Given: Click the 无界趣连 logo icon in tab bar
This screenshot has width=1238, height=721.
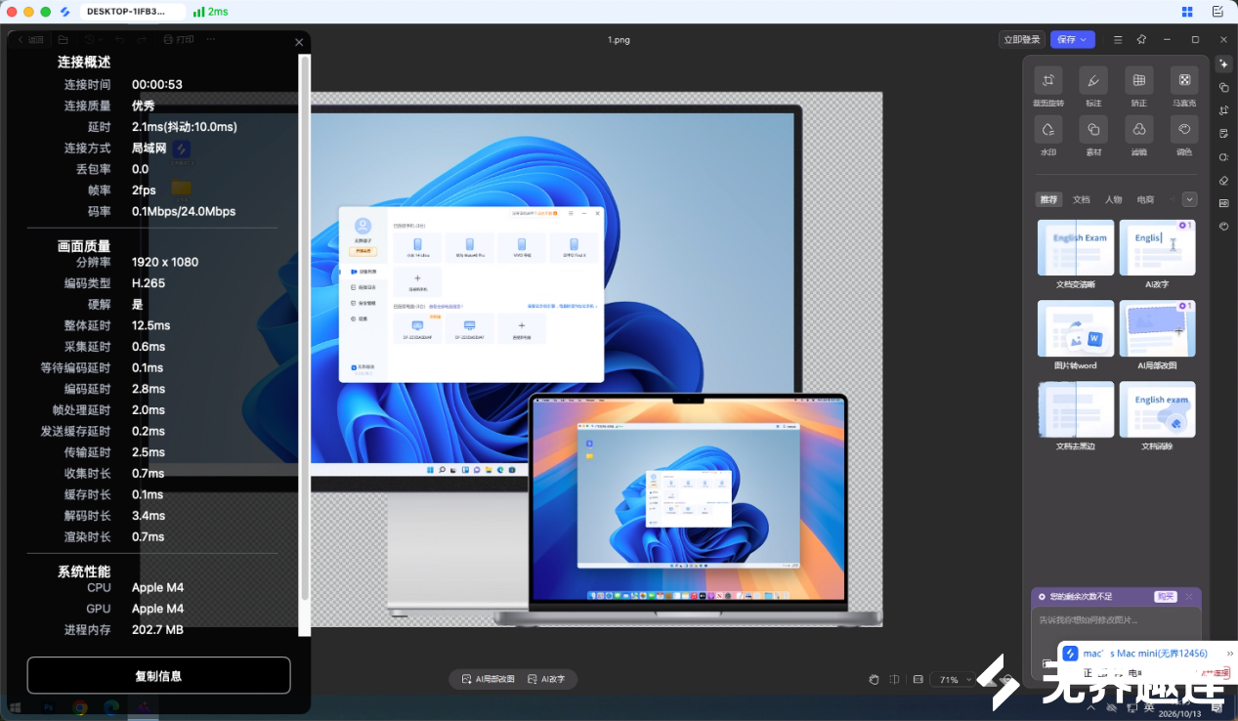Looking at the screenshot, I should 65,12.
